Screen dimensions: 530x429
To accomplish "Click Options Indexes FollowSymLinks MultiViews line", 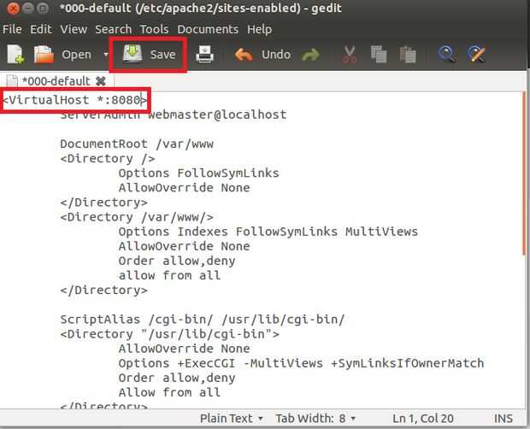I will click(x=268, y=232).
